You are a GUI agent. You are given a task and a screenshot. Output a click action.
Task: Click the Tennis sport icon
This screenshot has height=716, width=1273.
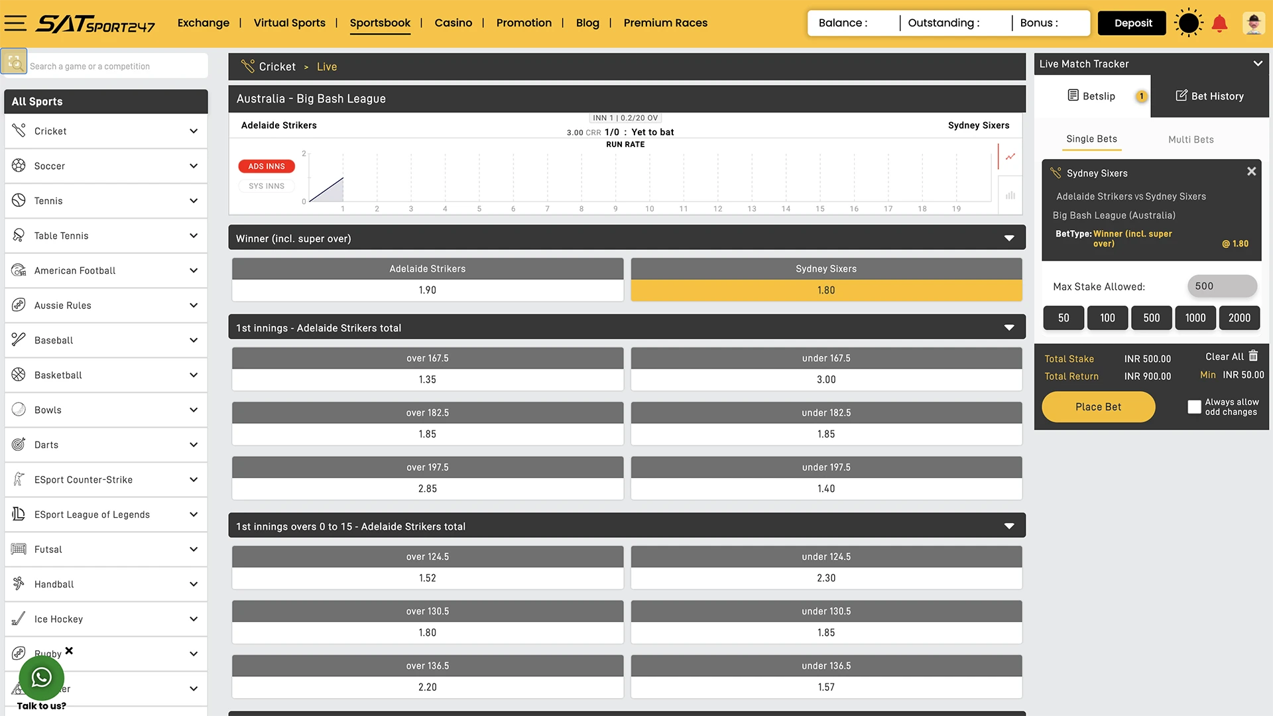pyautogui.click(x=19, y=200)
